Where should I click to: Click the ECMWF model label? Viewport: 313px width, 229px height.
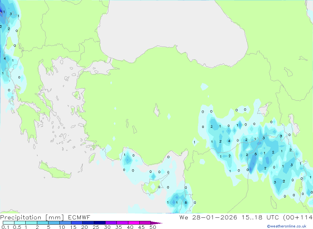point(79,217)
